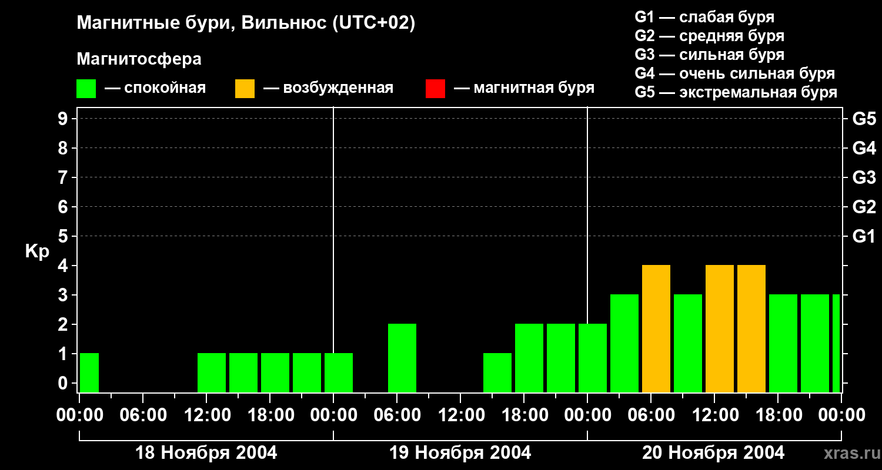Select the green Kp 1 bar at 18:00, 18 Ноября
Screen dimensions: 882x470
(275, 373)
